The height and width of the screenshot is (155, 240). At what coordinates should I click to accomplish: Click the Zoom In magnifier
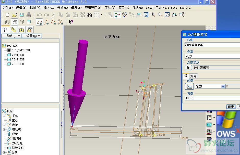(153, 15)
